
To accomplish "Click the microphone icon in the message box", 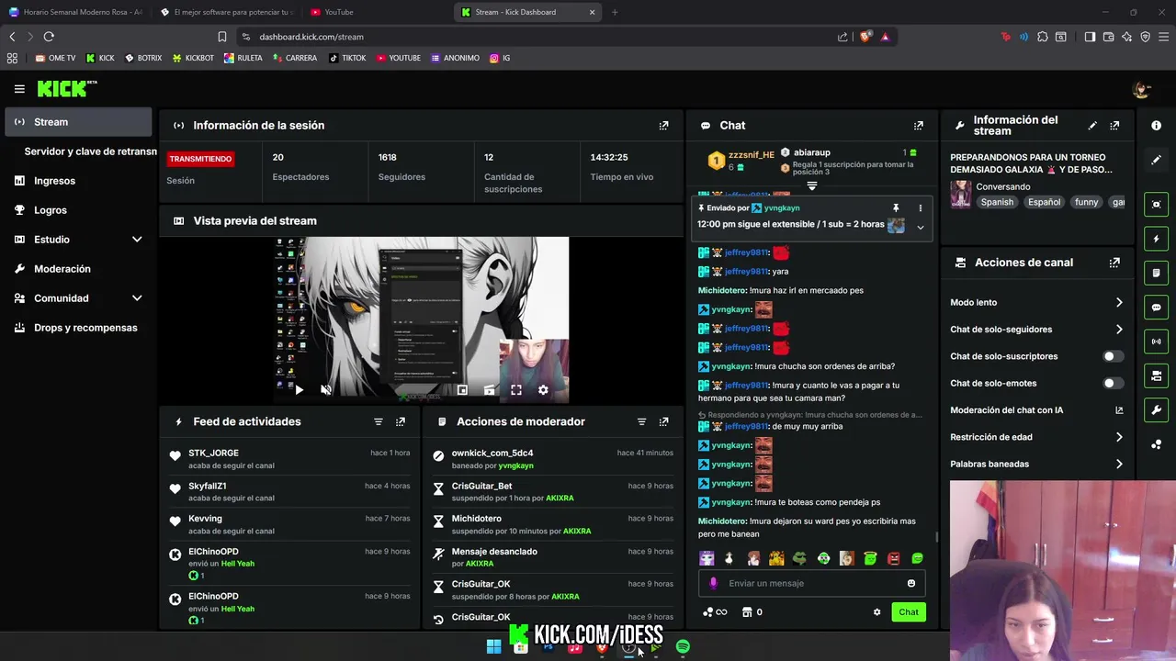I will click(x=713, y=584).
